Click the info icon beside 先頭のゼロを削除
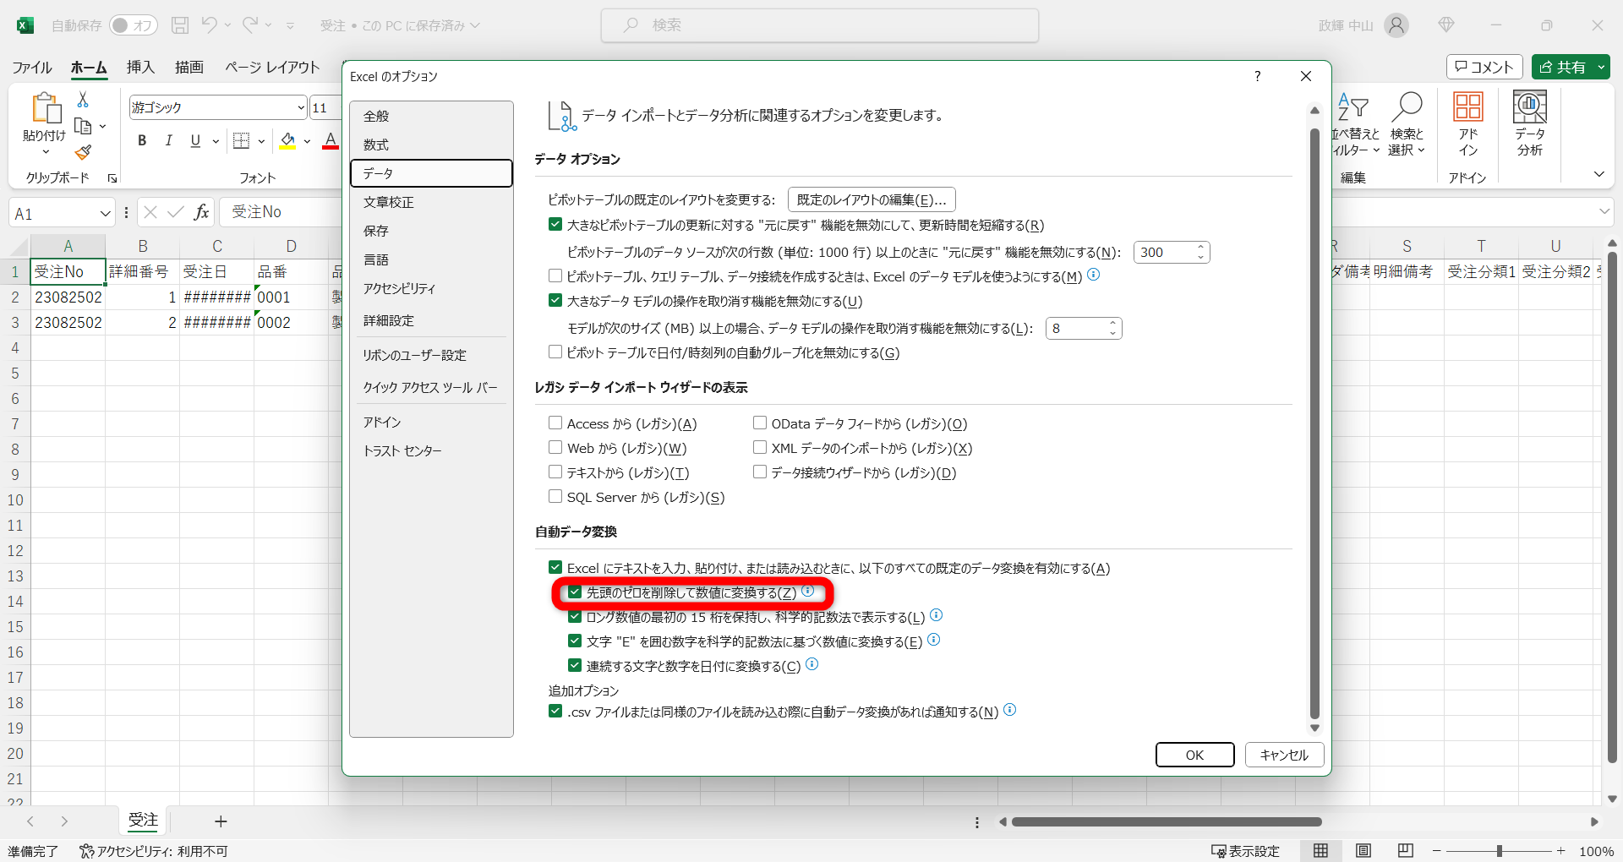This screenshot has height=862, width=1623. pyautogui.click(x=807, y=592)
